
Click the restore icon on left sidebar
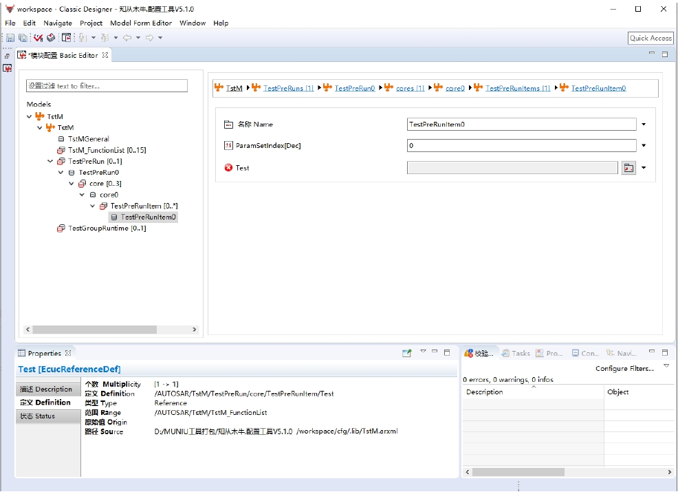[x=8, y=56]
